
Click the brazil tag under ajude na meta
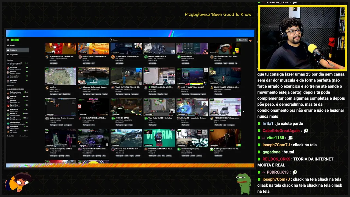coord(60,125)
